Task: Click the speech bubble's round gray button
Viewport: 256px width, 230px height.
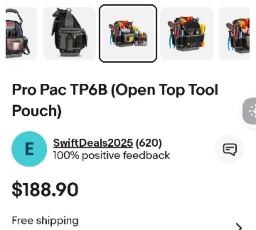Action: click(x=229, y=149)
